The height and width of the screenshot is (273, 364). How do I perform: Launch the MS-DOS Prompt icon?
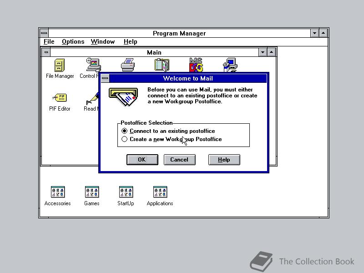click(196, 65)
